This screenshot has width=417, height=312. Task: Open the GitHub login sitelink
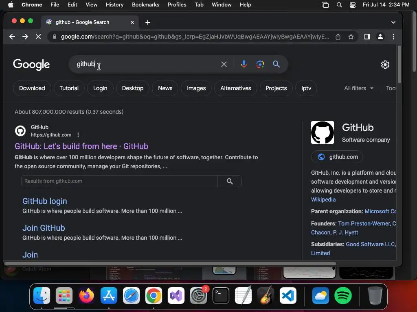pyautogui.click(x=45, y=201)
